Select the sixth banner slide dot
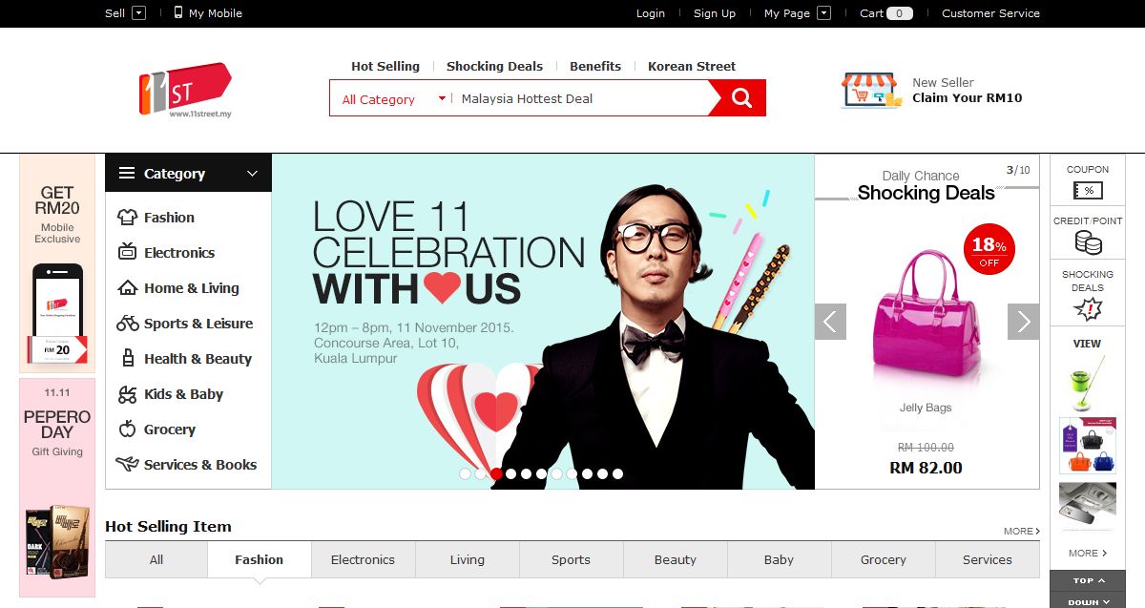 pyautogui.click(x=541, y=473)
